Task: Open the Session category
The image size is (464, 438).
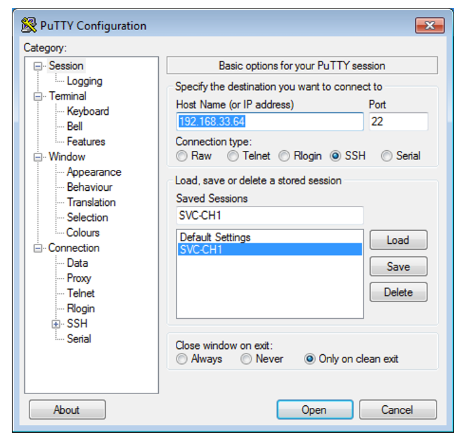Action: (66, 66)
